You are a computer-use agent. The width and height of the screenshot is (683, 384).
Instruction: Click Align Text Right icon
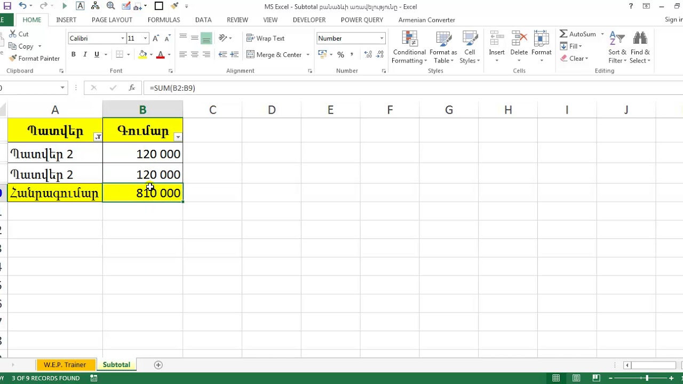(207, 54)
